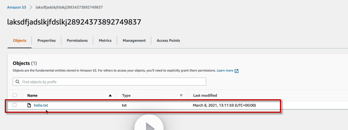Tick the select-all checkbox in table header
The height and width of the screenshot is (130, 348).
(15, 95)
